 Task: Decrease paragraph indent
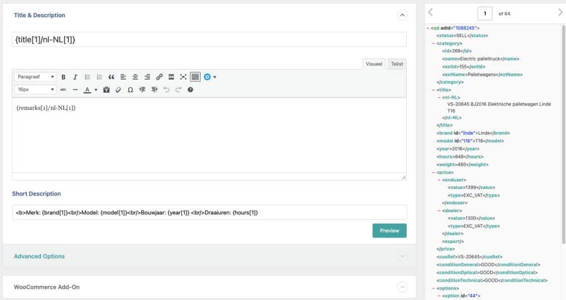142,90
